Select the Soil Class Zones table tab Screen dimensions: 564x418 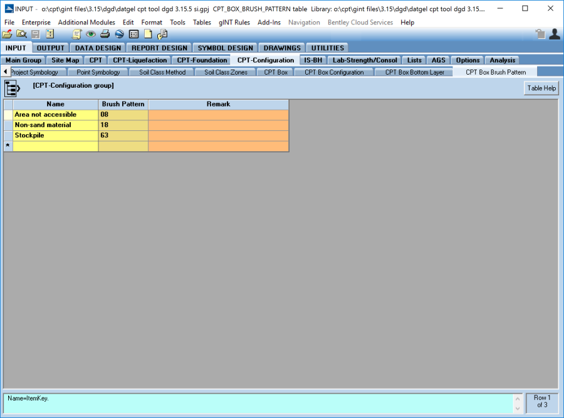pos(226,72)
